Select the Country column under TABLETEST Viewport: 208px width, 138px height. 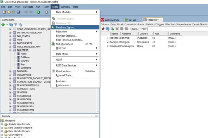[x=25, y=61]
